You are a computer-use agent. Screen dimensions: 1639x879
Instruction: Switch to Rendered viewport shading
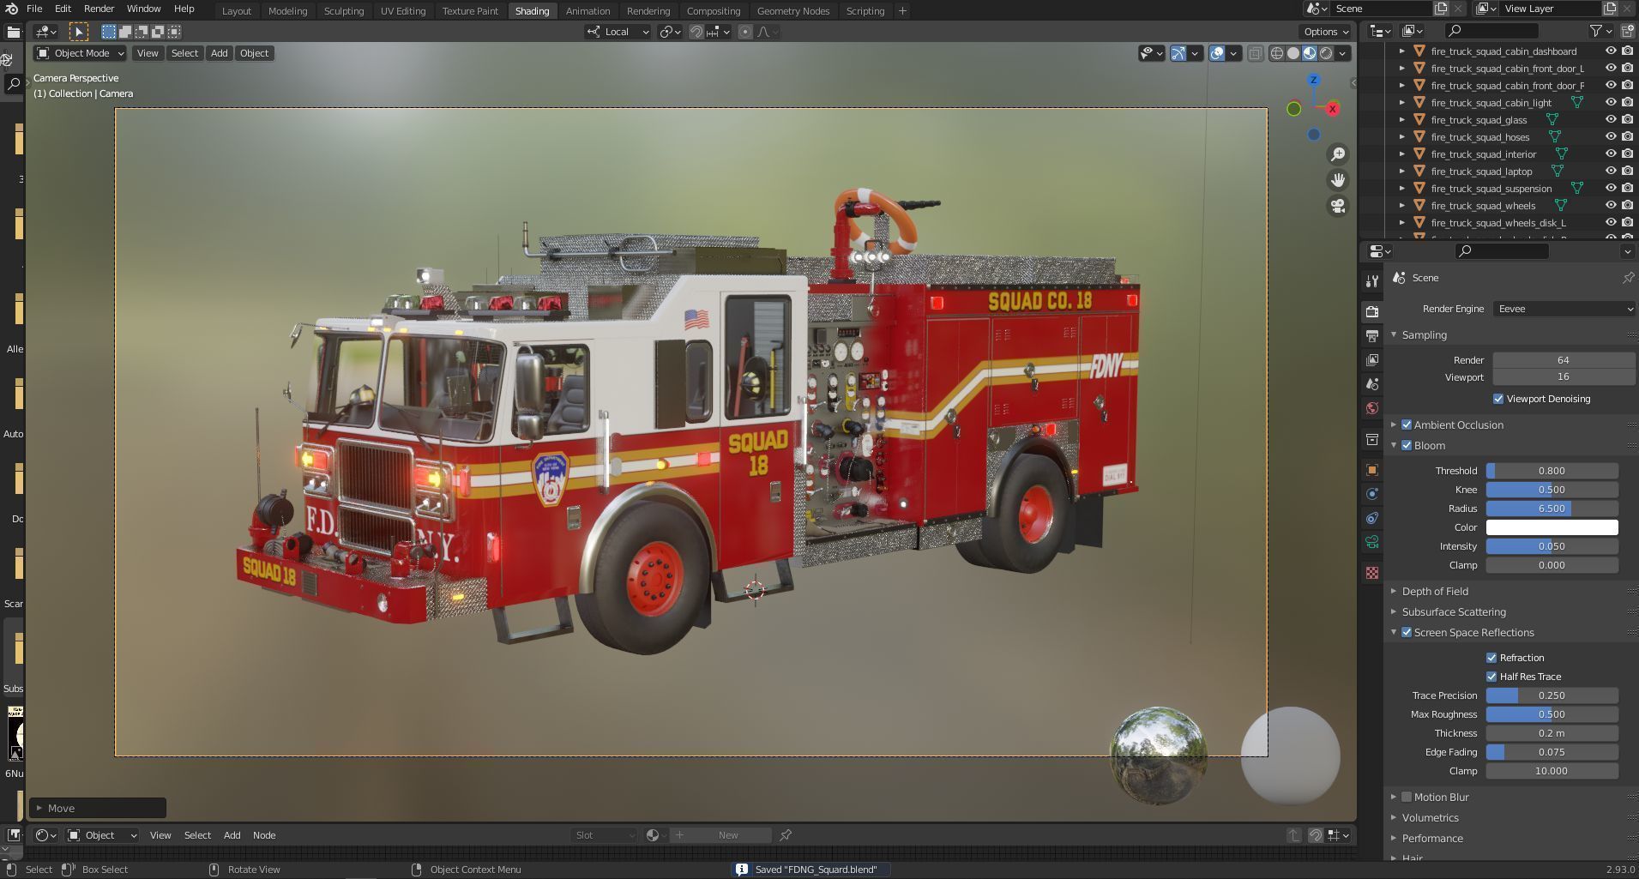1326,53
